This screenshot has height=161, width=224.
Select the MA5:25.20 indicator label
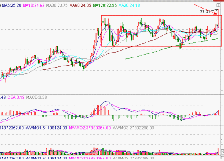(11, 5)
